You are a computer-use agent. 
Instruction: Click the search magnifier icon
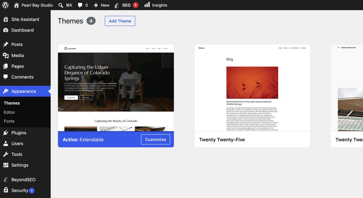pyautogui.click(x=61, y=5)
